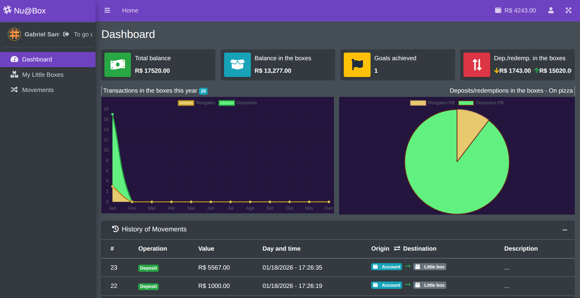580x298 pixels.
Task: Select the Dashboard sidebar item
Action: (37, 59)
